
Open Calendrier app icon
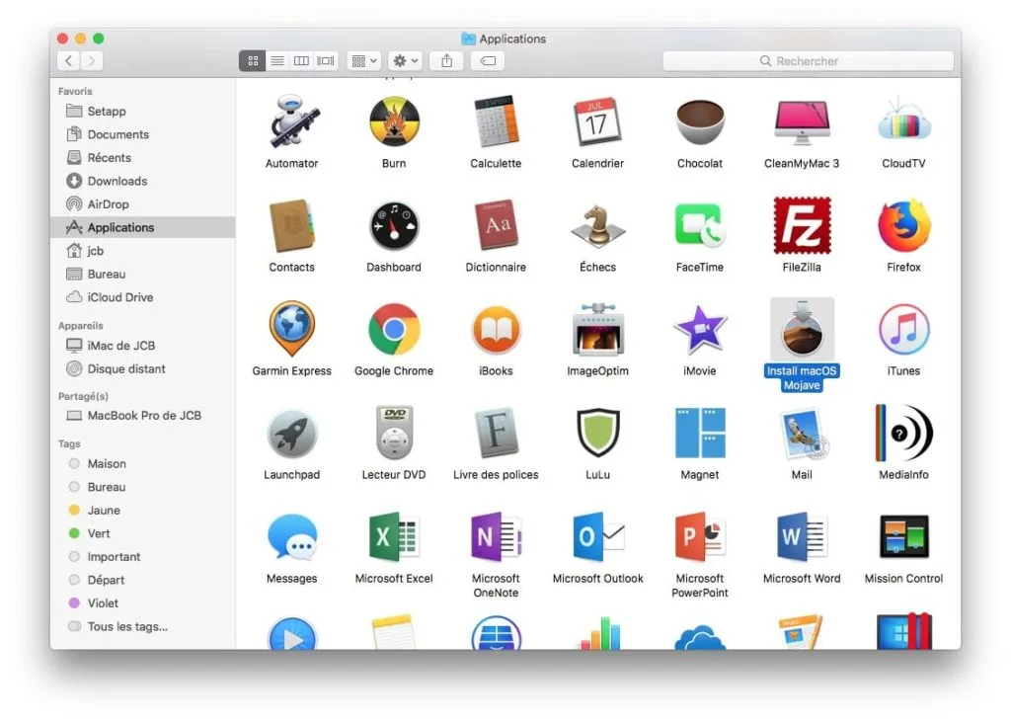click(x=597, y=121)
